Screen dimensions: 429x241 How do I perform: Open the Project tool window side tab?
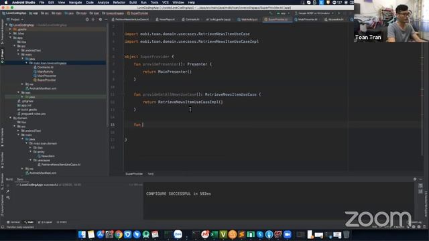click(x=3, y=56)
